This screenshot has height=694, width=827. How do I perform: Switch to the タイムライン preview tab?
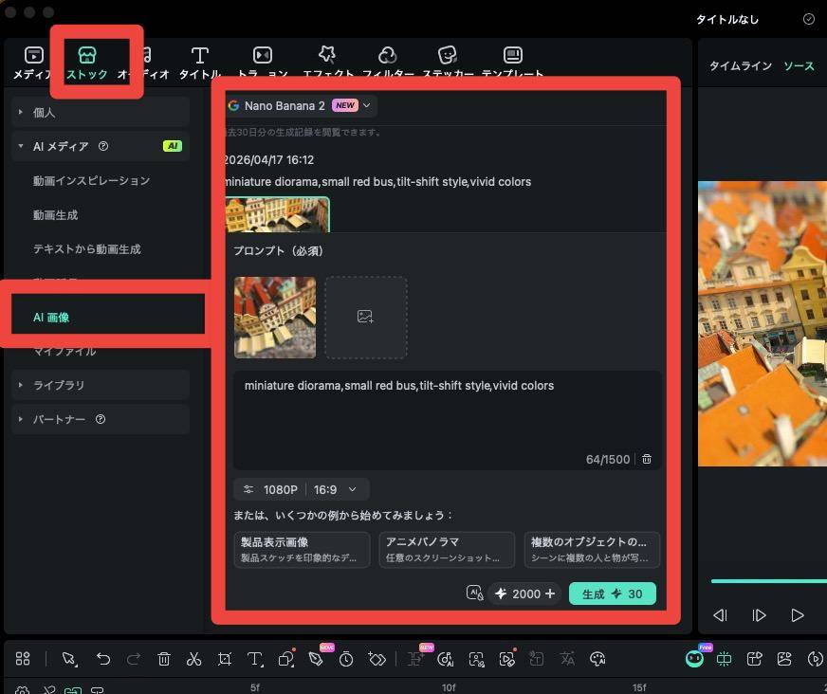[740, 66]
